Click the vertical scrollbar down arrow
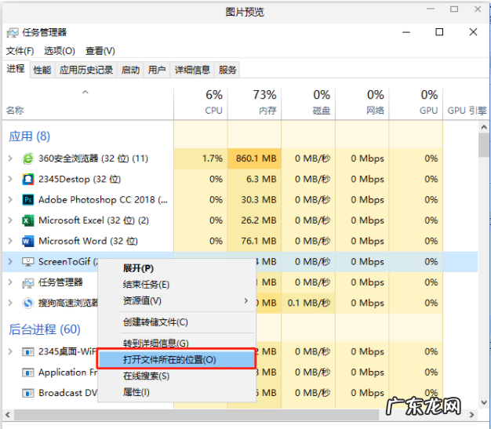Viewport: 491px width, 429px height. click(x=484, y=402)
